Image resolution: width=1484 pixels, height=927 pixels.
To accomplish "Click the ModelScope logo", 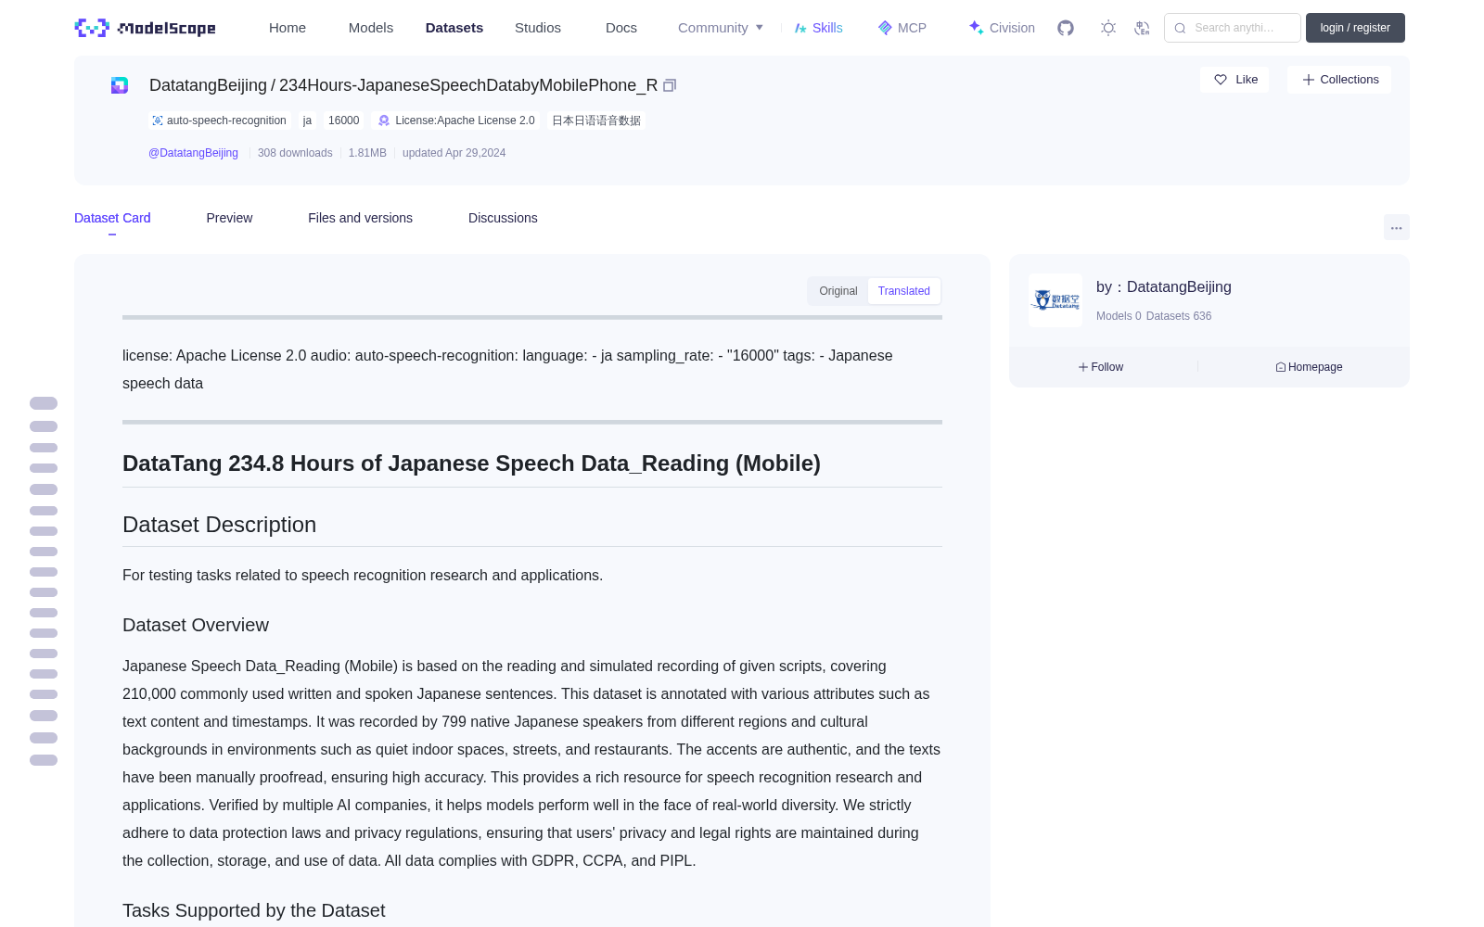I will [x=145, y=28].
